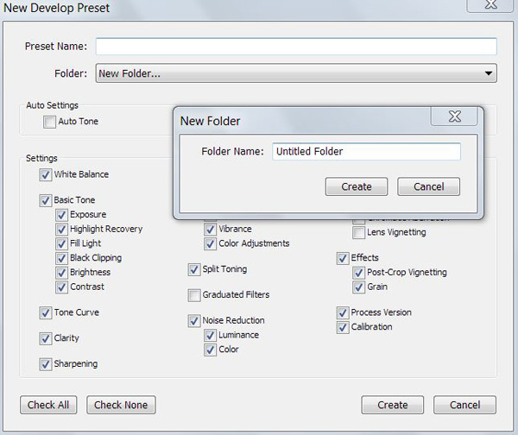The image size is (518, 435).
Task: Click the Preset Name input field
Action: pos(296,47)
